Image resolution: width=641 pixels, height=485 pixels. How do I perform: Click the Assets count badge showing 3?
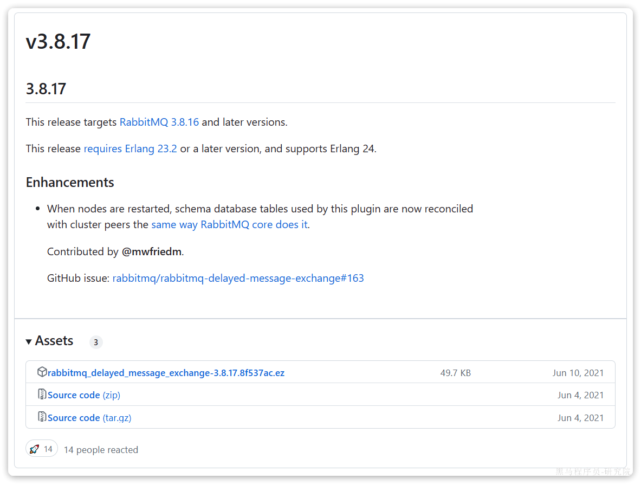point(96,342)
